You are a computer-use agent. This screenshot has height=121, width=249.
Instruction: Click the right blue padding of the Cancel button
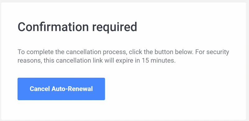[99, 89]
